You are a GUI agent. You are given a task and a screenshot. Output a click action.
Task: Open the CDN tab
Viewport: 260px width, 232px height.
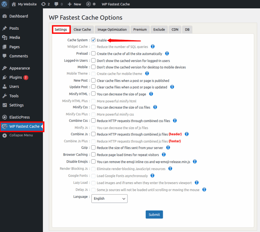pos(175,29)
